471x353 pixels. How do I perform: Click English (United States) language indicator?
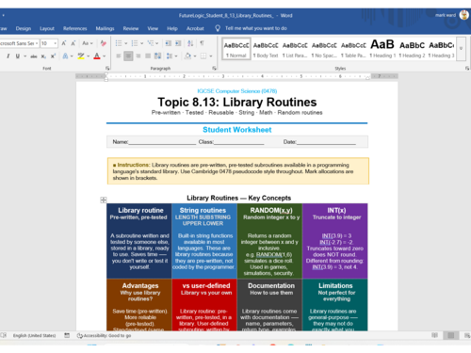(34, 335)
